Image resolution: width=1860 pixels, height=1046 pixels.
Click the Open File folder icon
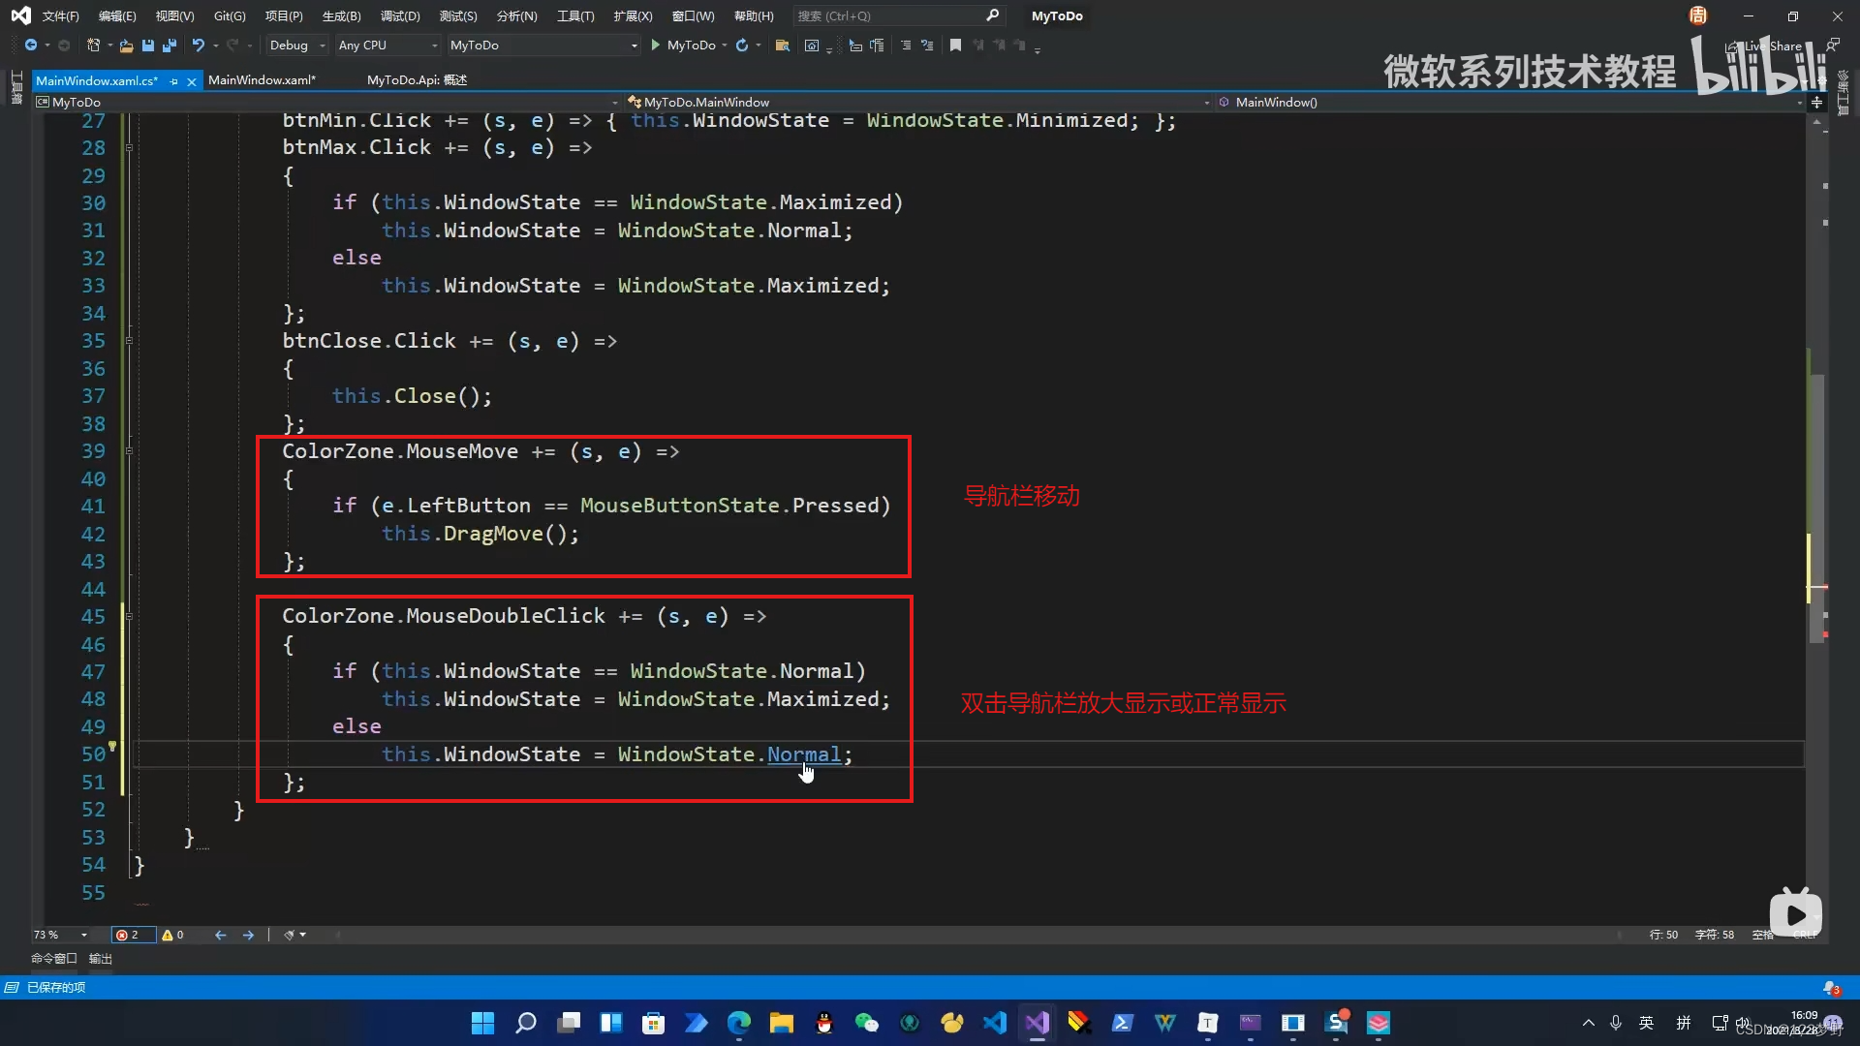coord(126,46)
